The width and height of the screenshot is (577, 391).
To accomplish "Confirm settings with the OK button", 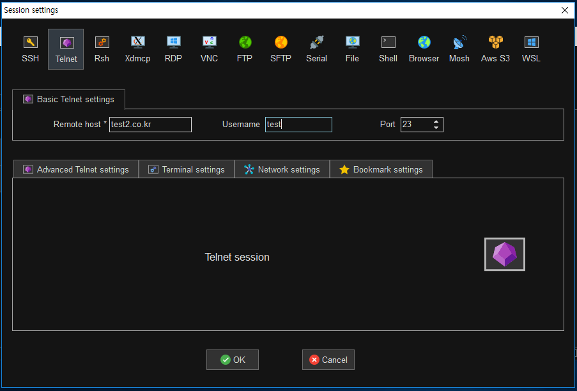I will (x=233, y=360).
